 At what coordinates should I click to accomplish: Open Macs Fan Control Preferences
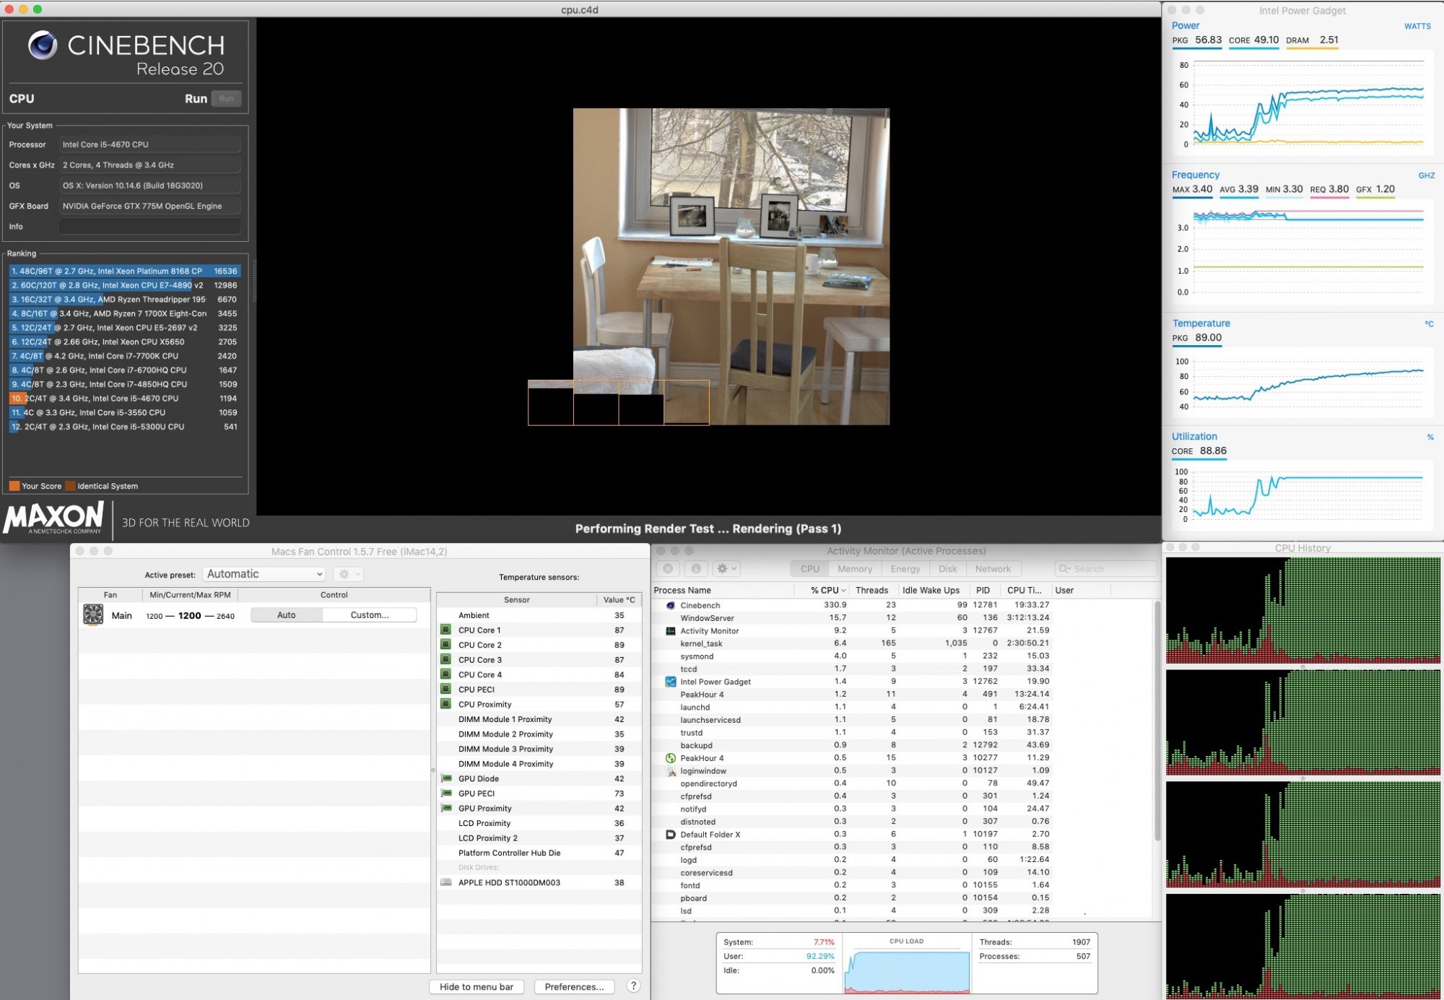(574, 986)
